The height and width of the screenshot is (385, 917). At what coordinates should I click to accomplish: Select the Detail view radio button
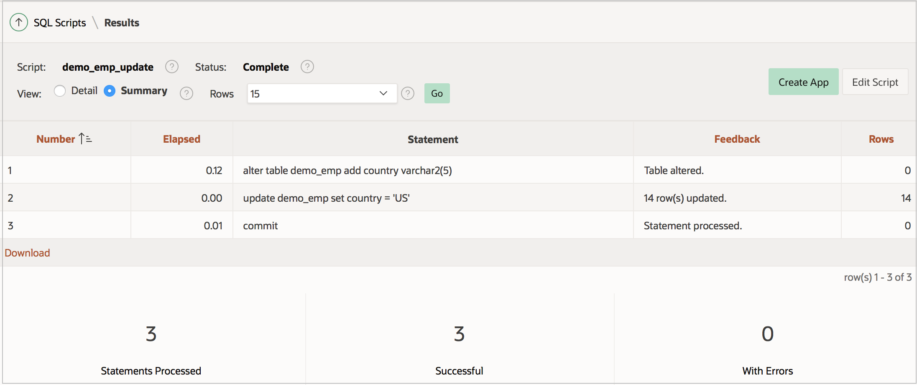60,91
